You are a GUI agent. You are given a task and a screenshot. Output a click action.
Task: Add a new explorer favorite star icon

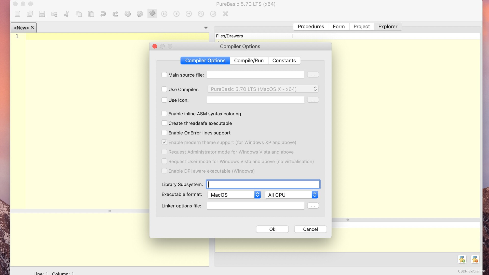(x=462, y=259)
